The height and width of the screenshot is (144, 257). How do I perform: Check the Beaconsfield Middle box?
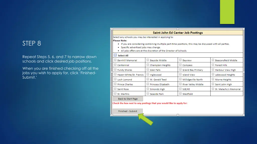213,60
